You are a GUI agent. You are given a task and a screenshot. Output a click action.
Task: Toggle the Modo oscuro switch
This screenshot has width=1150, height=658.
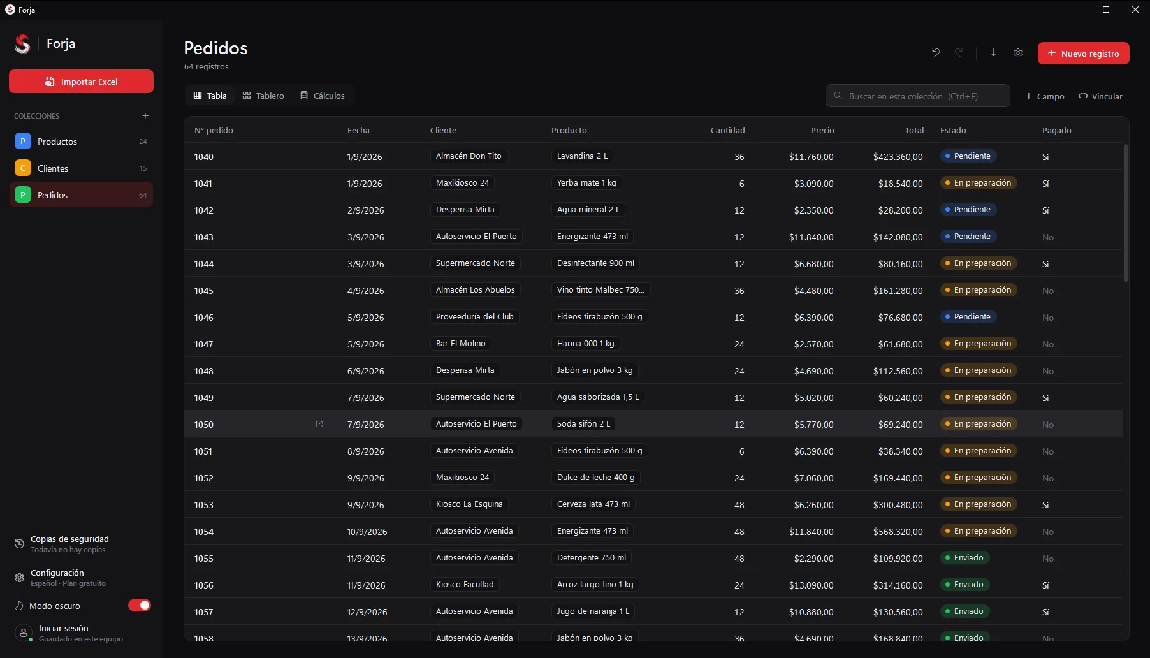pyautogui.click(x=140, y=605)
